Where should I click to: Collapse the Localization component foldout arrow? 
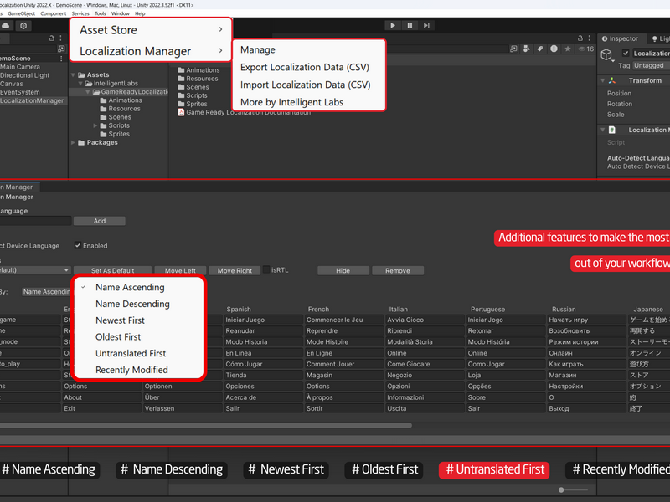(x=603, y=130)
